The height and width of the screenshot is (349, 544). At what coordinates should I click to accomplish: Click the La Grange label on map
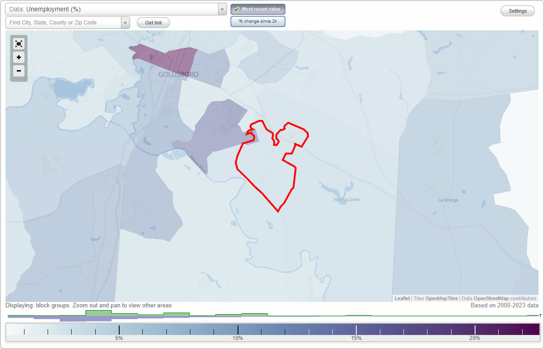pos(448,200)
